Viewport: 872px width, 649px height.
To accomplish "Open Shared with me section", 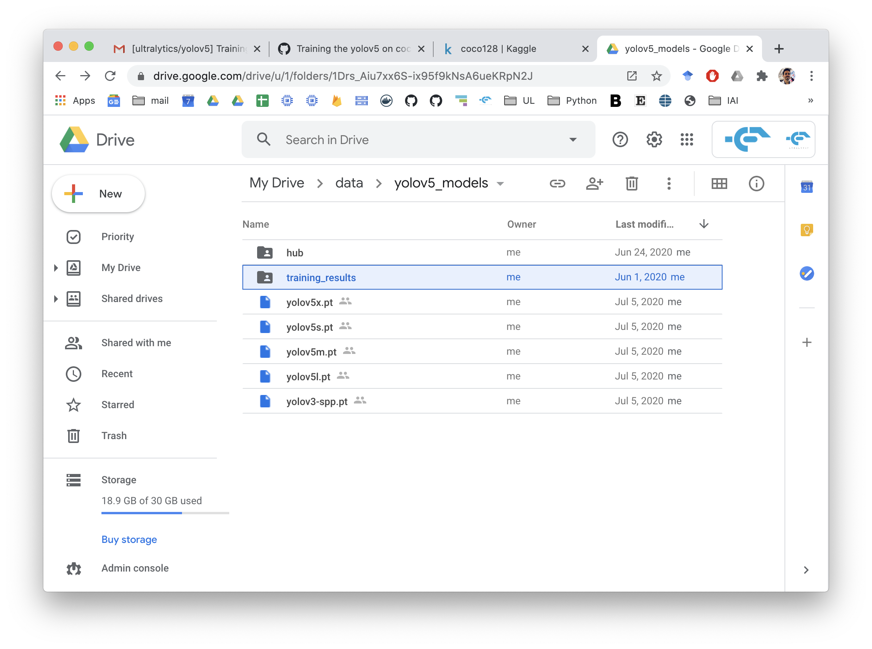I will [x=136, y=343].
